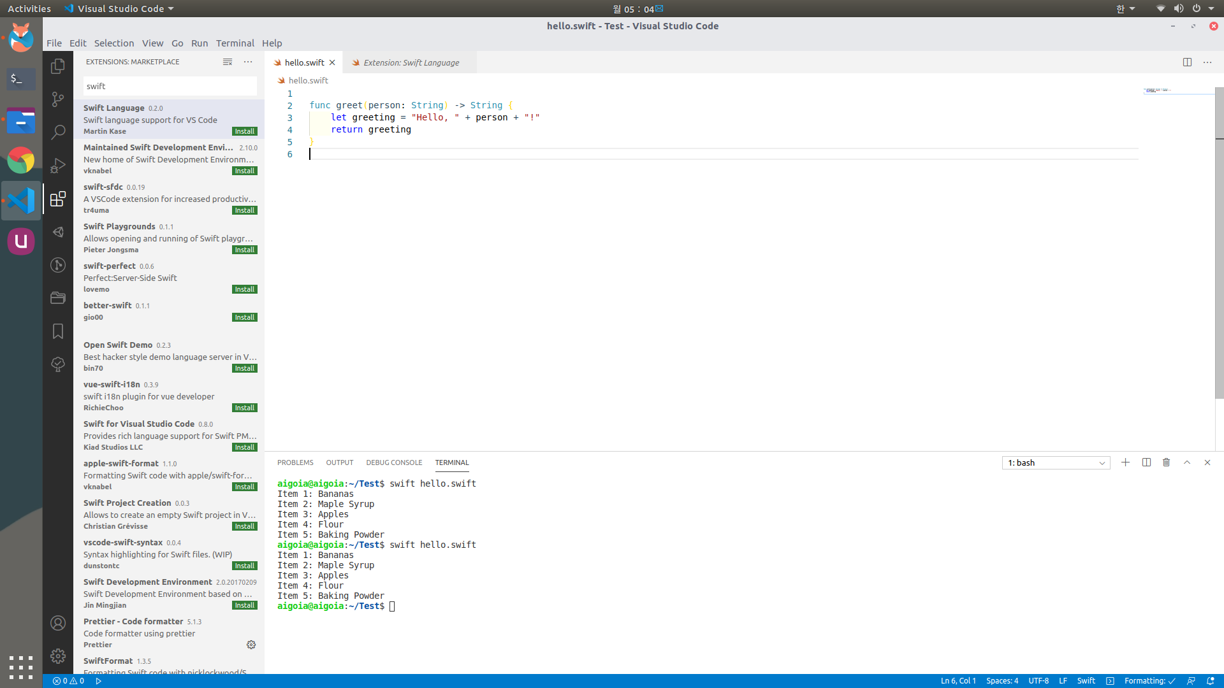Maximize the terminal panel size

(x=1186, y=462)
